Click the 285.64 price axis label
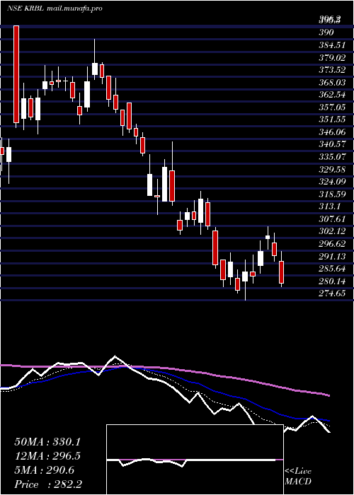This screenshot has width=354, height=495. tap(331, 269)
